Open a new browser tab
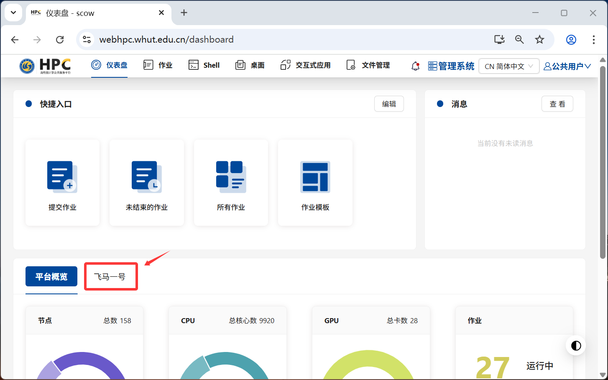This screenshot has height=380, width=608. (184, 13)
